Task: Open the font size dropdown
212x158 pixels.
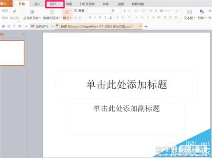Action: [120, 11]
